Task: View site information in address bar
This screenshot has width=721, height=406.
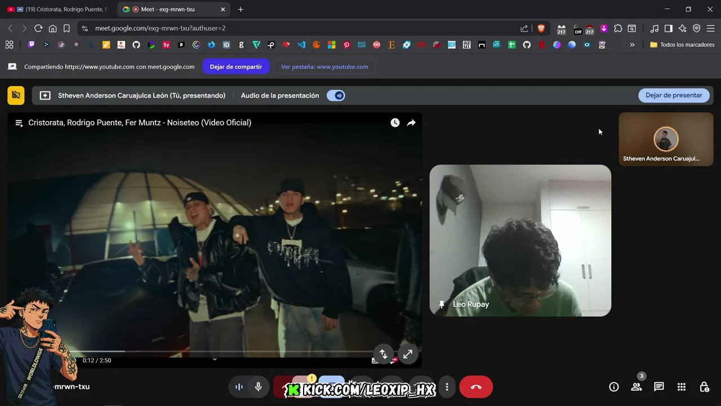Action: [84, 28]
